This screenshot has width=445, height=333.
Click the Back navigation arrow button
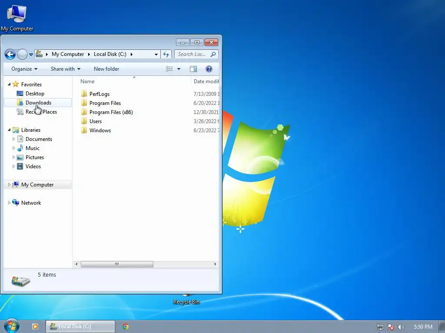[10, 54]
